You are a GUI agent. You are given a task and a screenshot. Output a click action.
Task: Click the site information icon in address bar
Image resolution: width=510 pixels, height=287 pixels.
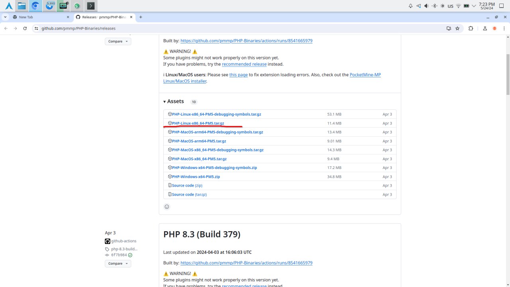[36, 28]
